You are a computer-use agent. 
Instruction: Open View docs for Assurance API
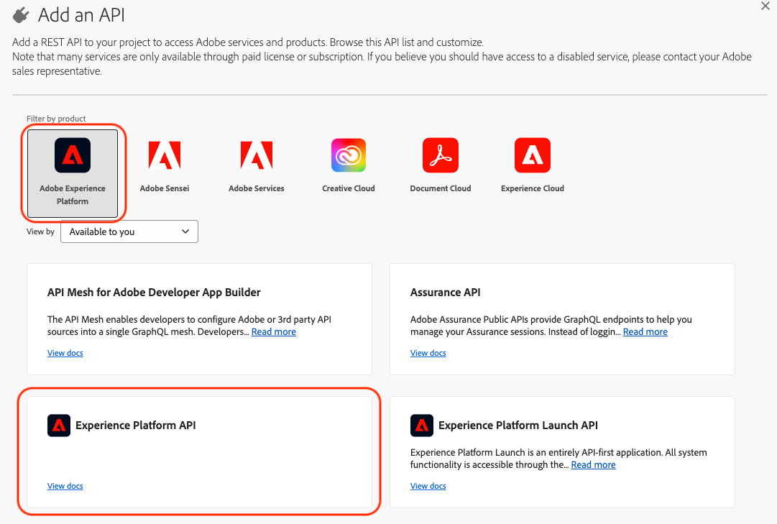tap(428, 353)
